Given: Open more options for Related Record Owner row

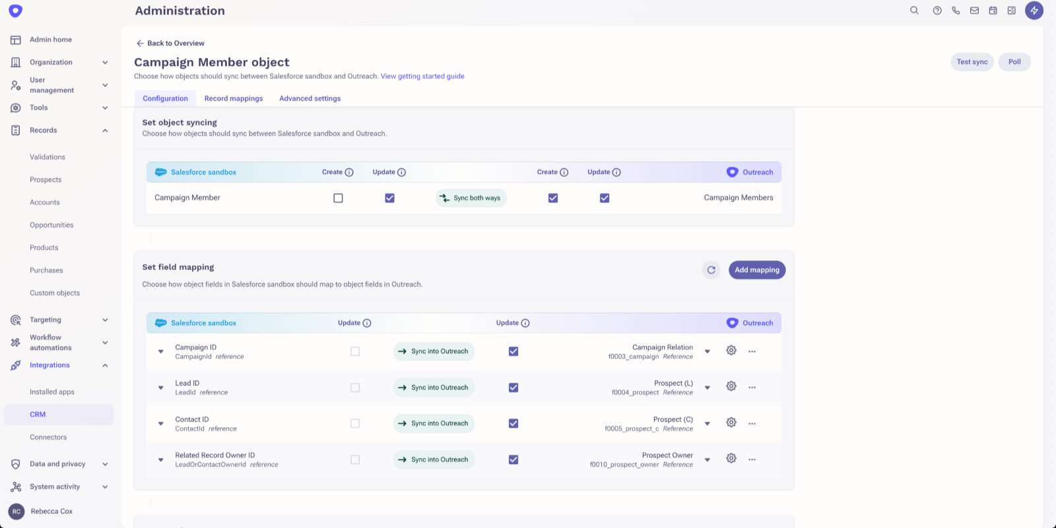Looking at the screenshot, I should 752,459.
